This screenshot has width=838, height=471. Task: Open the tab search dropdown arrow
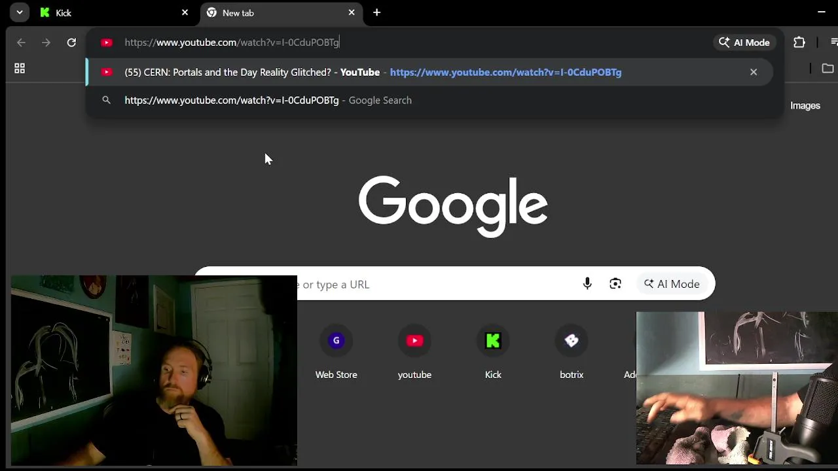tap(20, 12)
